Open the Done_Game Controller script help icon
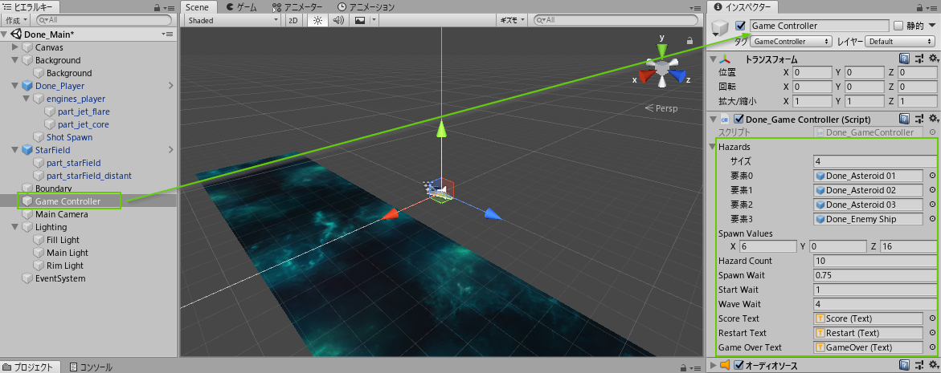 (x=904, y=119)
